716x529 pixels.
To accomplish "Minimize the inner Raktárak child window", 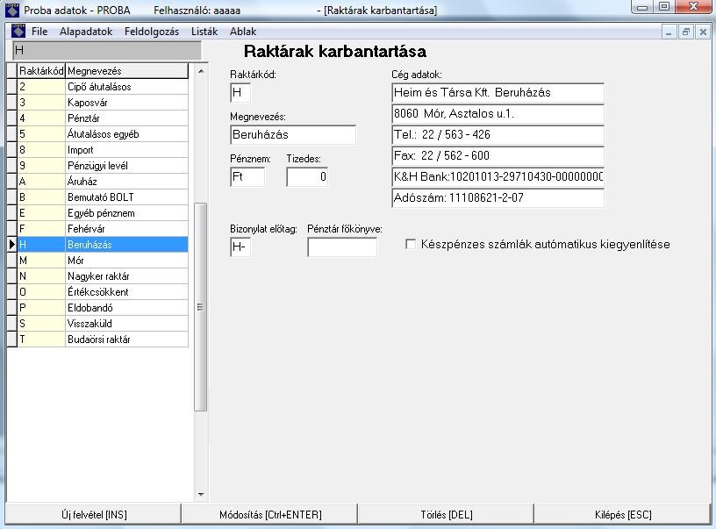I will 669,32.
